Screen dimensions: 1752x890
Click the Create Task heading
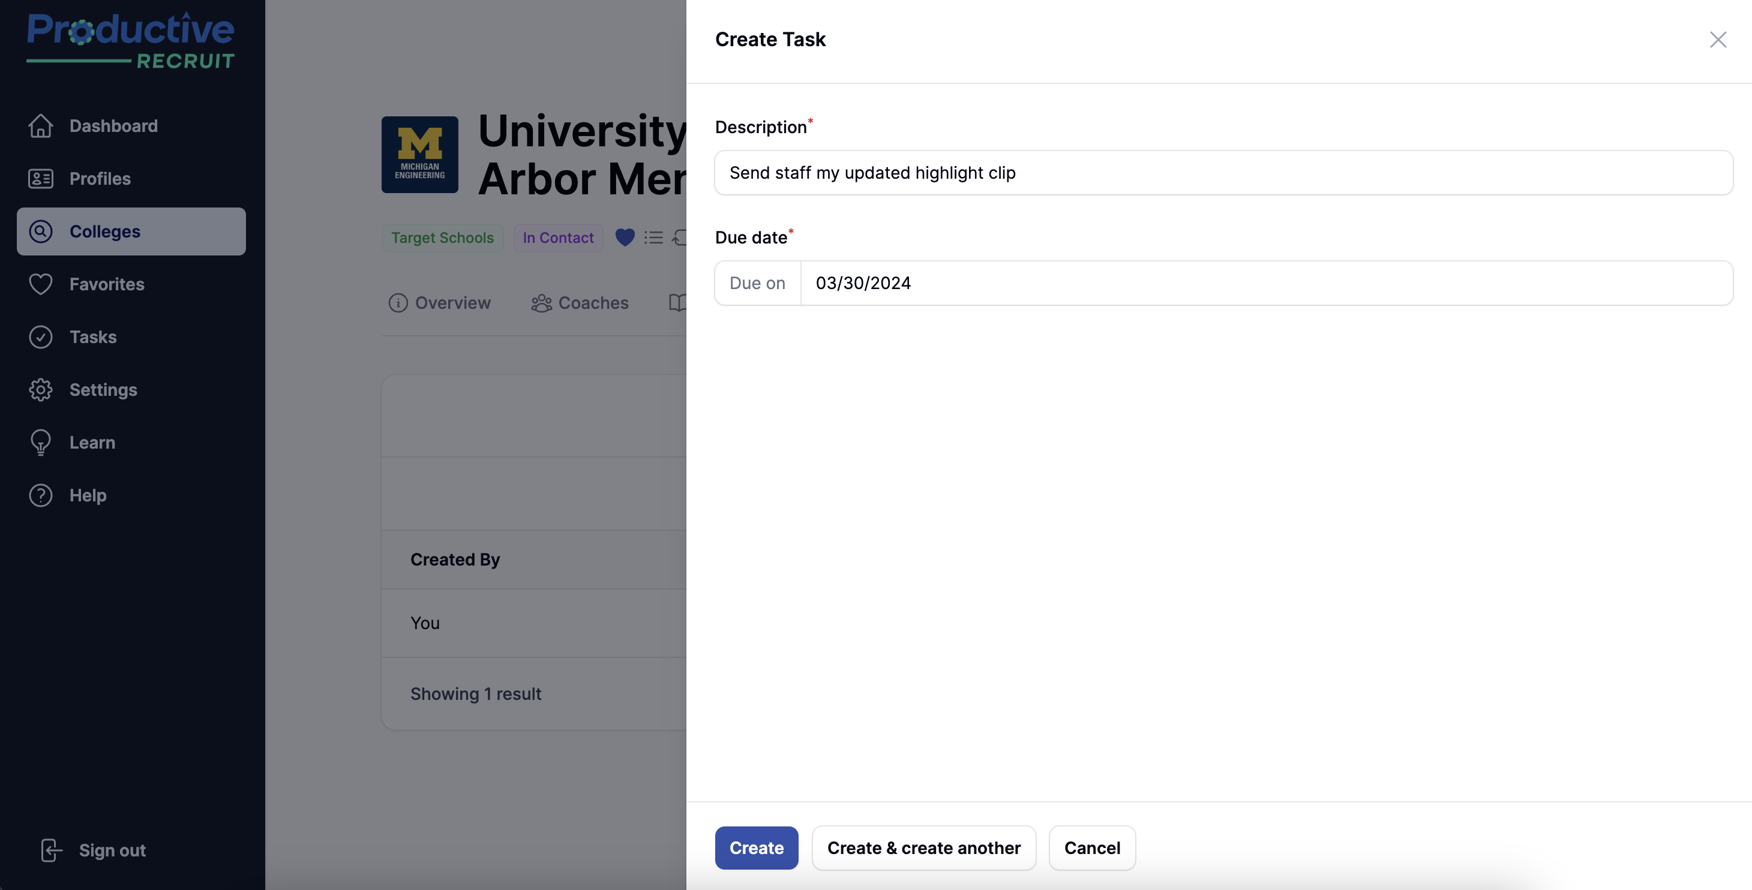pos(770,40)
